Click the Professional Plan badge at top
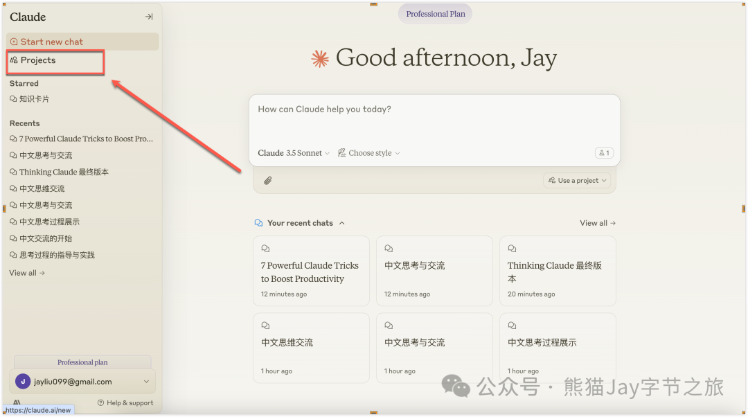The width and height of the screenshot is (748, 417). [435, 14]
